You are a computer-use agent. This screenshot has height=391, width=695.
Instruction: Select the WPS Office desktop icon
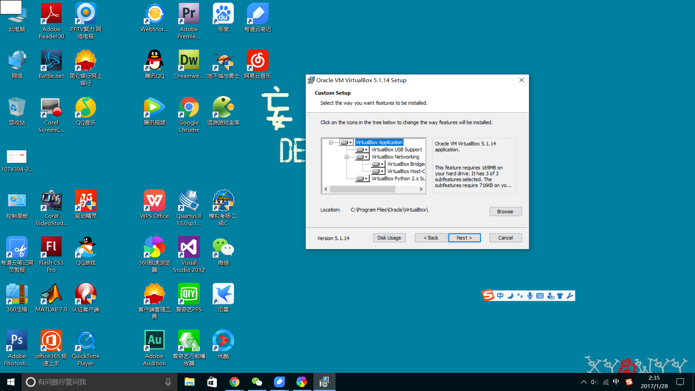click(155, 205)
